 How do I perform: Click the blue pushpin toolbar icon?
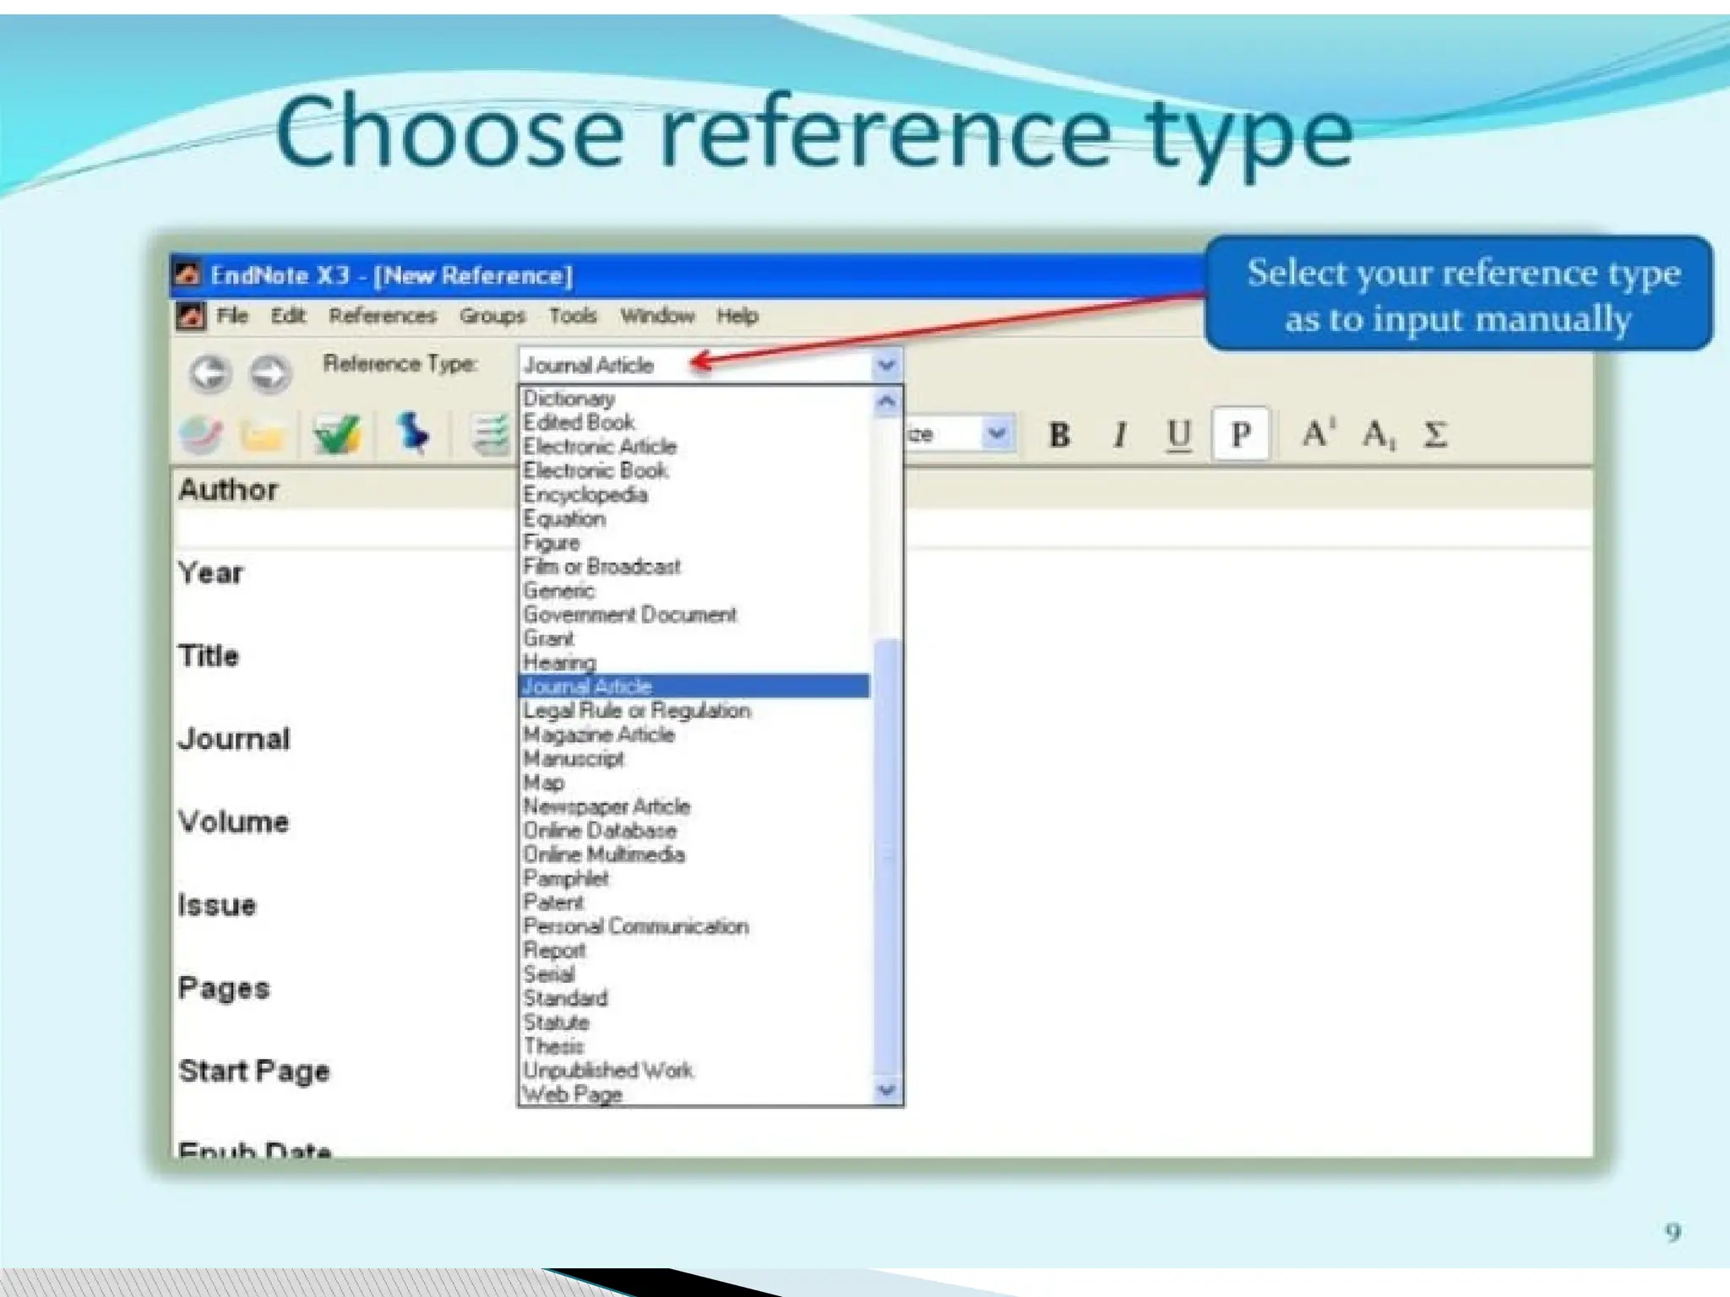[x=412, y=432]
